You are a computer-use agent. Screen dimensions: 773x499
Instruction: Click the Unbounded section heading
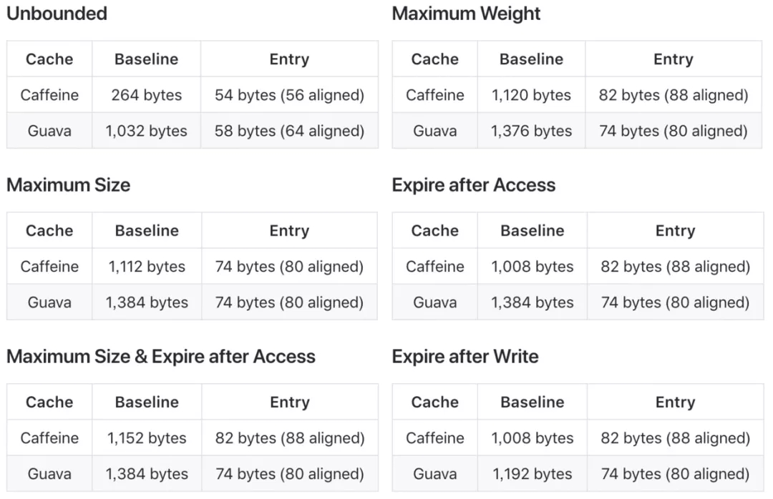(57, 14)
